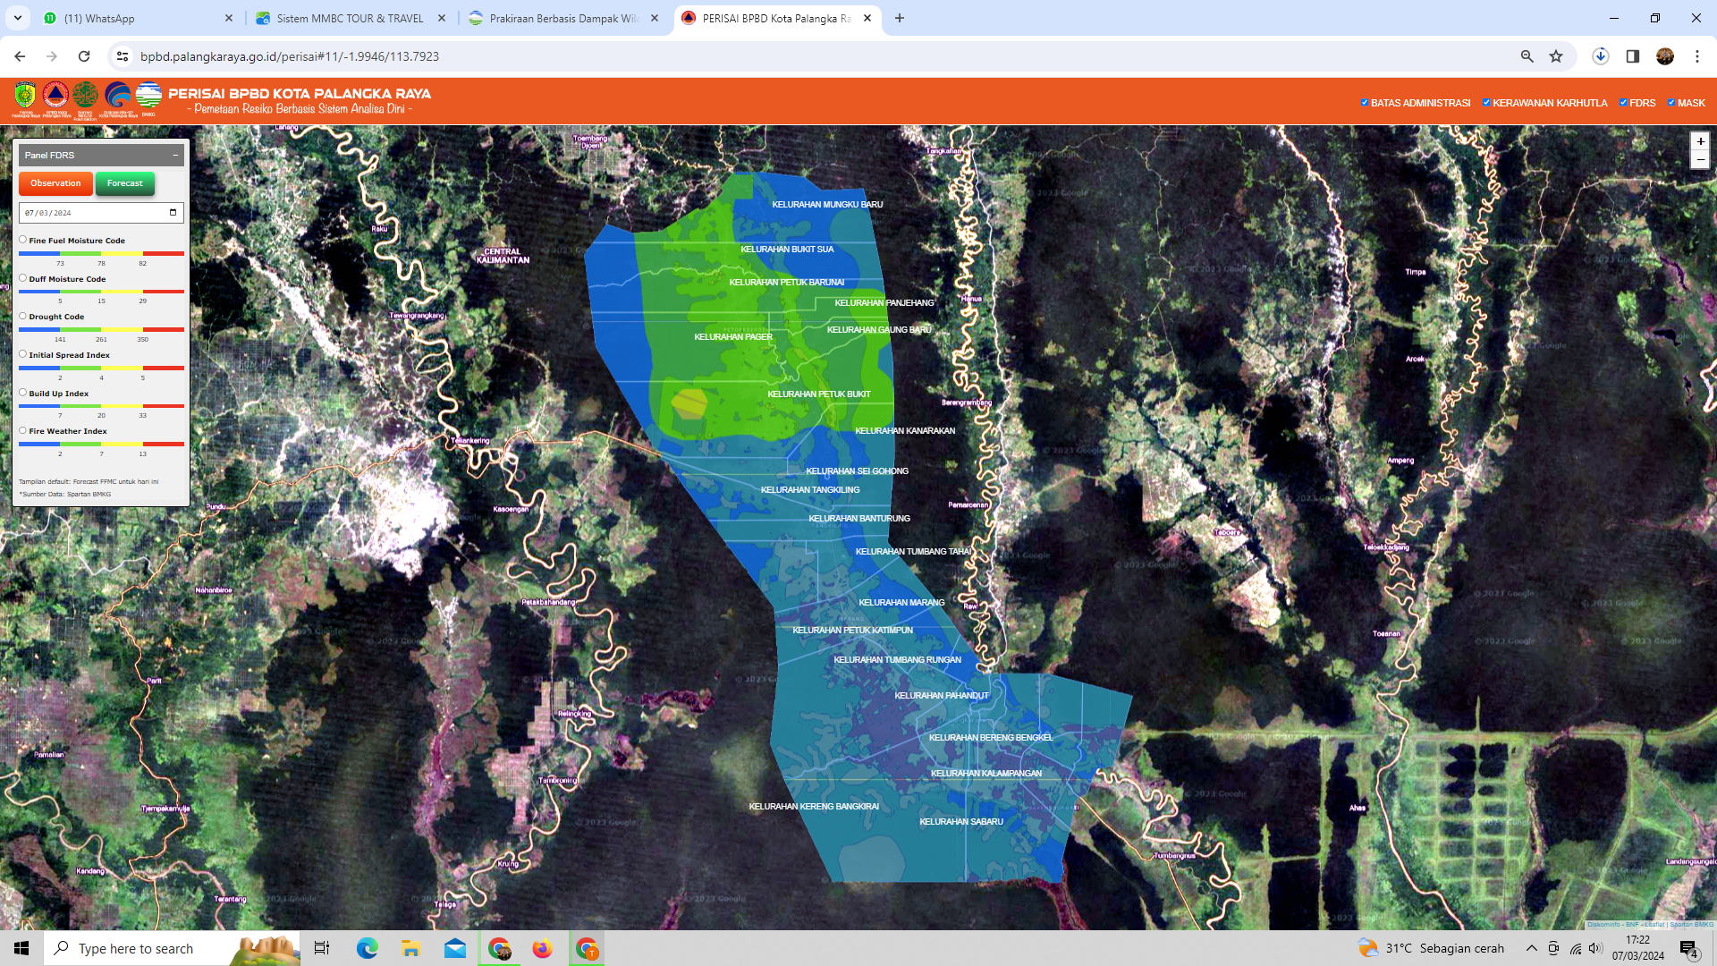Click the BPBD Kota Palangka Raya logo
1717x966 pixels.
[x=55, y=97]
